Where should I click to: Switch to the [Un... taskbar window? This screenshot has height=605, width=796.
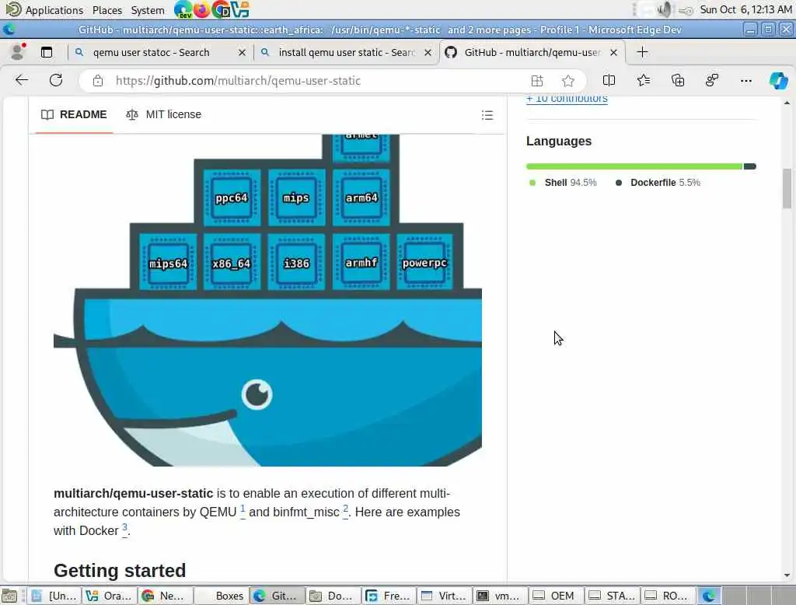pos(54,596)
